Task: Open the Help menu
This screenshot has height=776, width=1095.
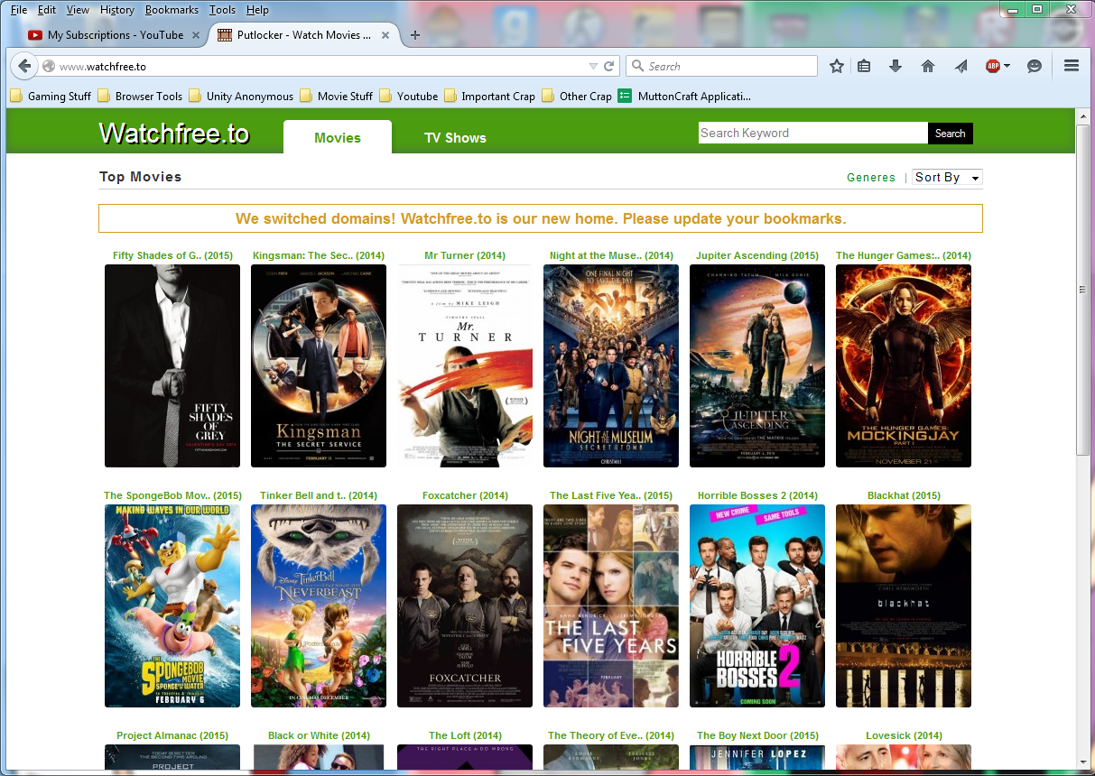Action: [x=257, y=10]
